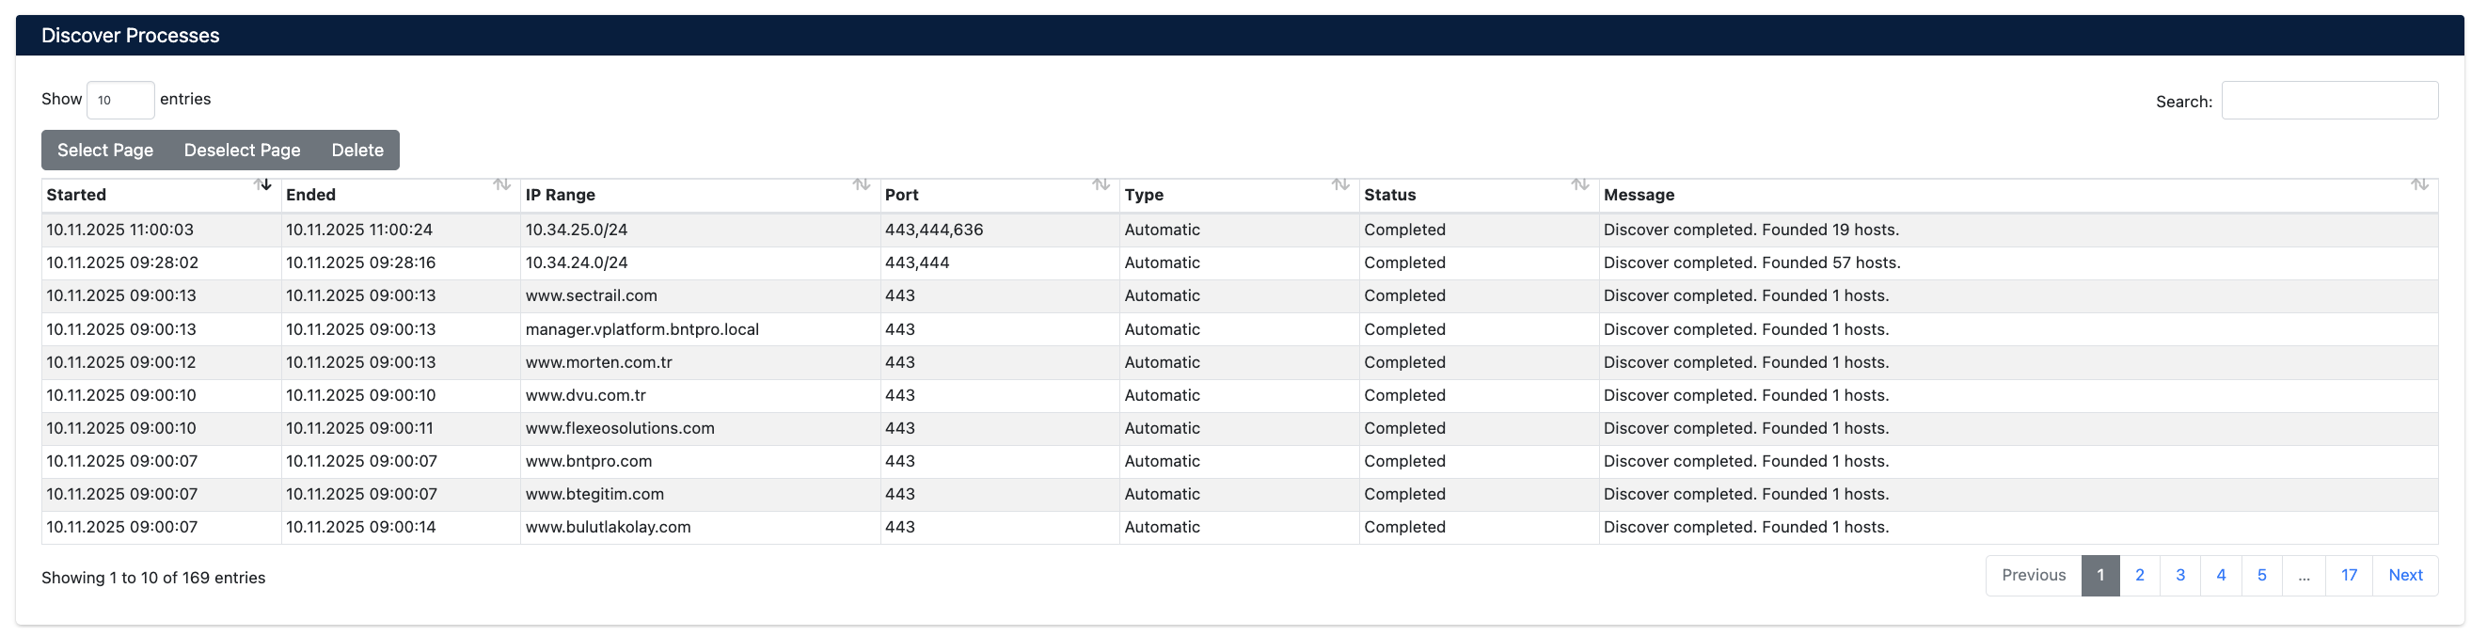
Task: Go to page 2 of results
Action: click(2139, 576)
